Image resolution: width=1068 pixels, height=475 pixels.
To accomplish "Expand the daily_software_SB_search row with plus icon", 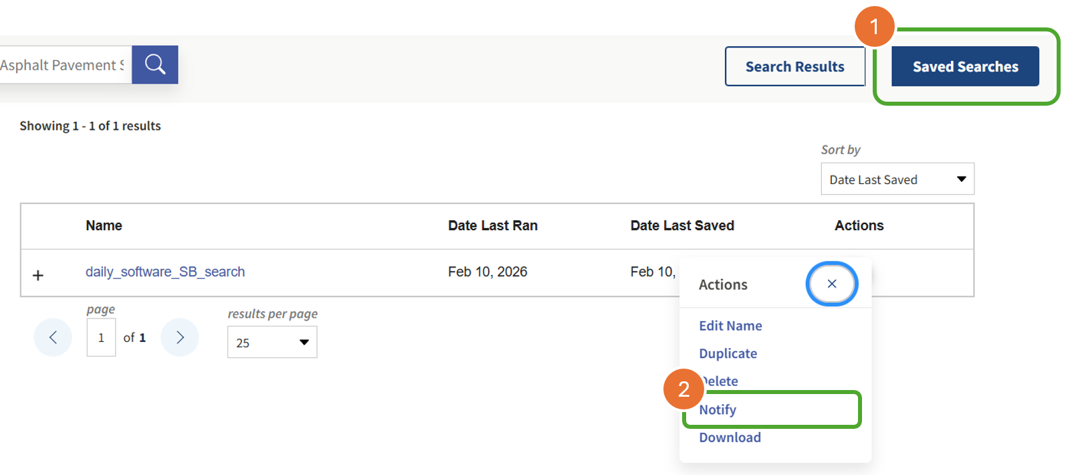I will (x=38, y=275).
